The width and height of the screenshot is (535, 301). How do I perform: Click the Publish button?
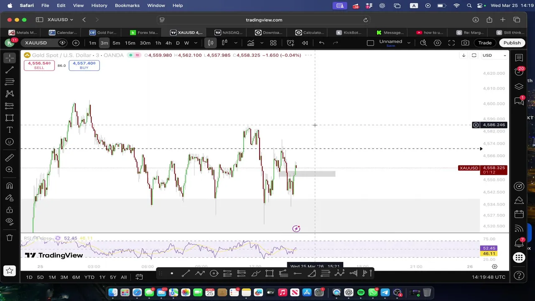[x=512, y=43]
